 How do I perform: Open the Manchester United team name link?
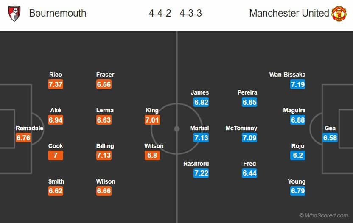coord(289,13)
